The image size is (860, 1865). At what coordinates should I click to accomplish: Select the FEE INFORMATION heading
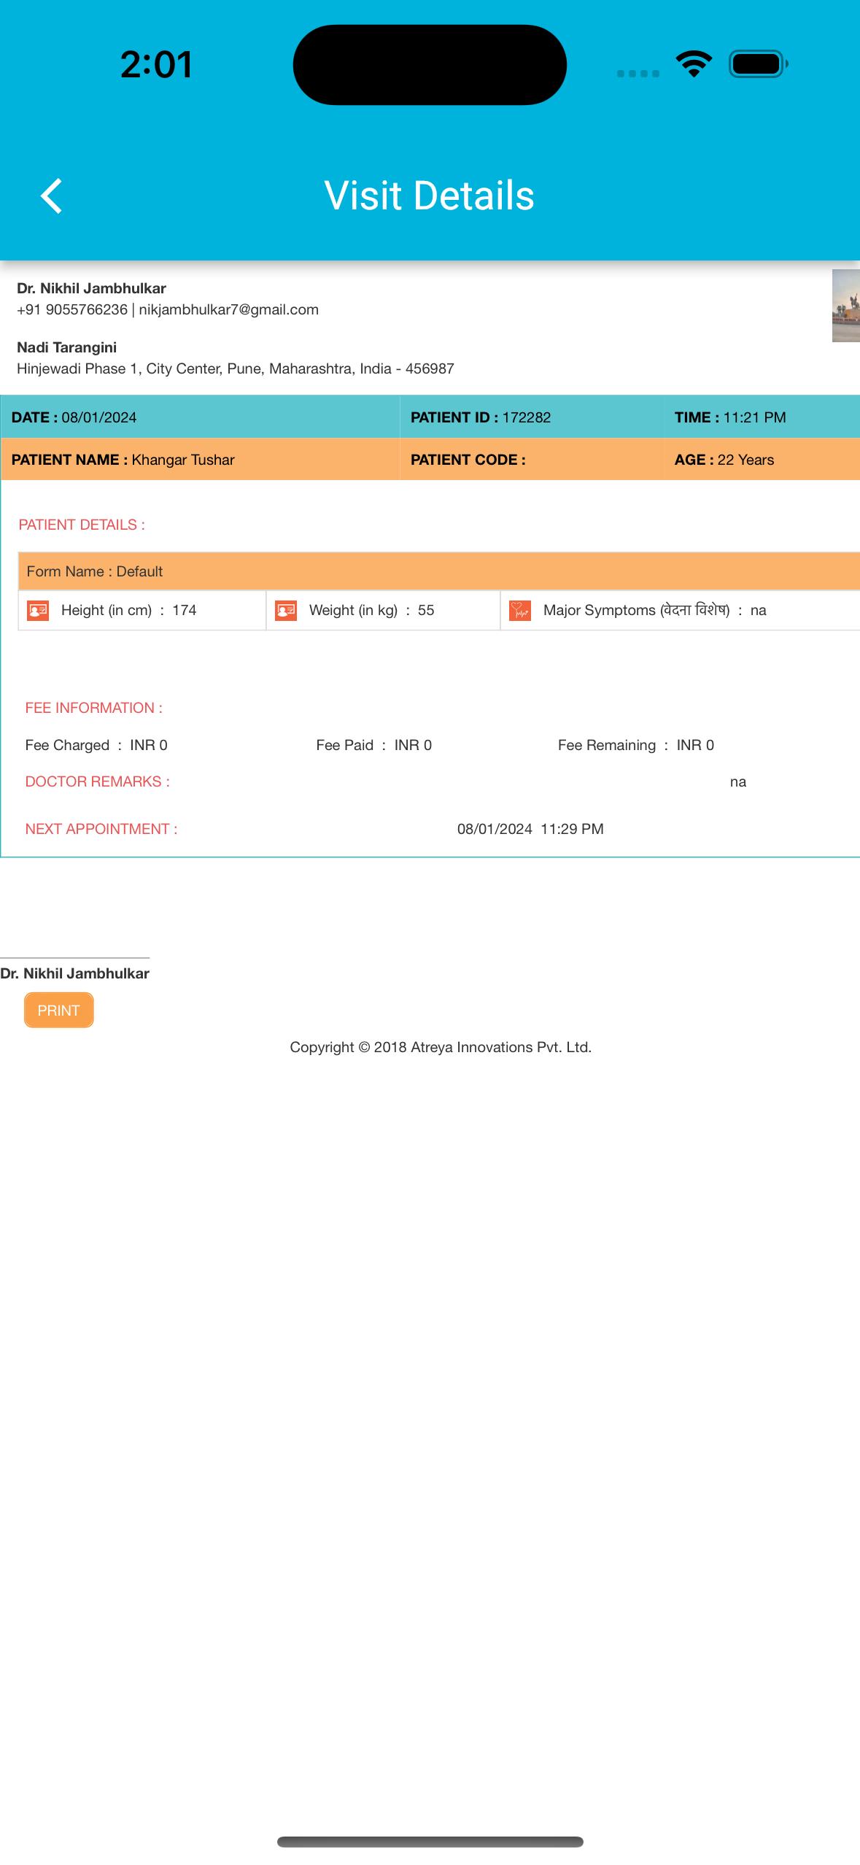pos(94,708)
